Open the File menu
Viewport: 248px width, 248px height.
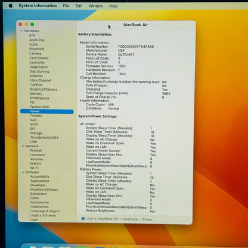pyautogui.click(x=66, y=6)
